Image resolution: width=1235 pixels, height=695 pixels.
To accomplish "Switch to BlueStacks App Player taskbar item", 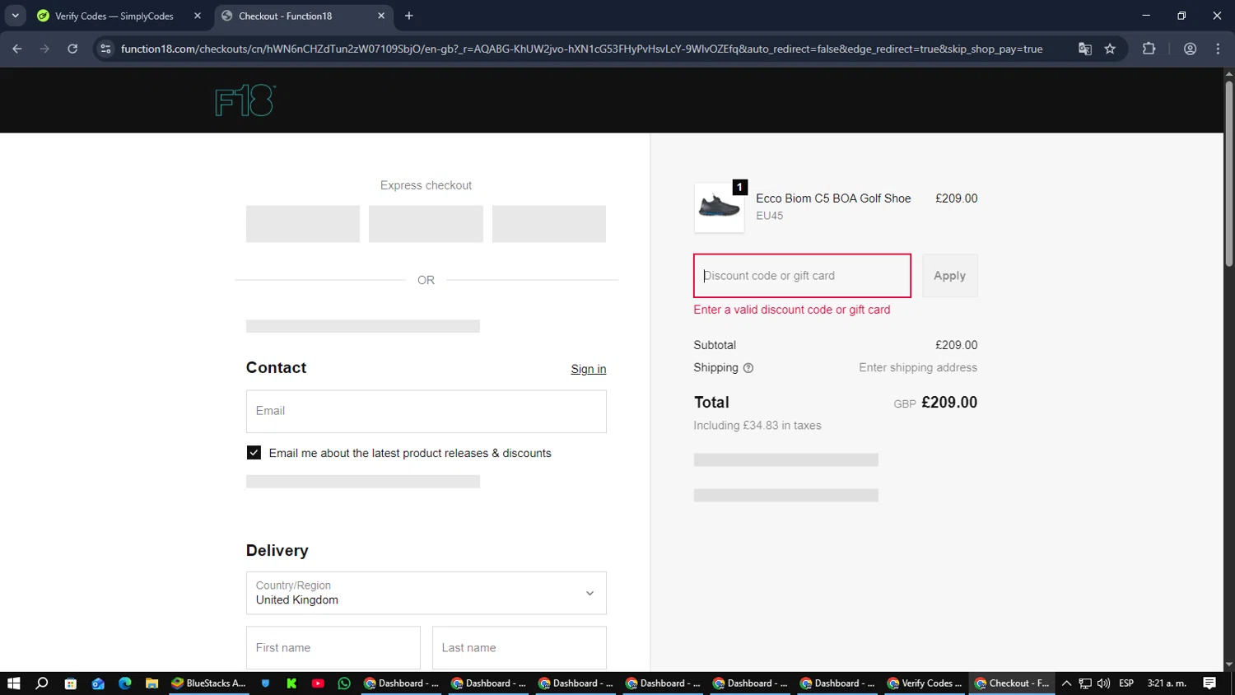I will [209, 683].
